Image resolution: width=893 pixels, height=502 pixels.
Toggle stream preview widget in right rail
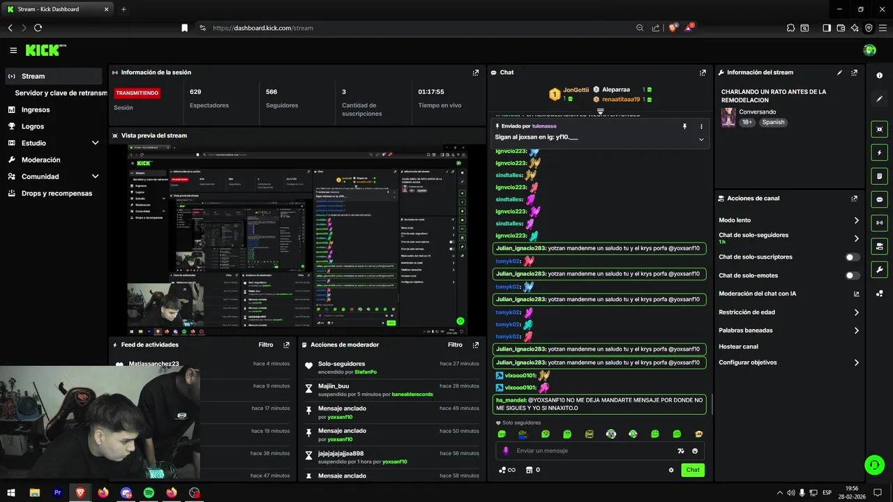(879, 129)
